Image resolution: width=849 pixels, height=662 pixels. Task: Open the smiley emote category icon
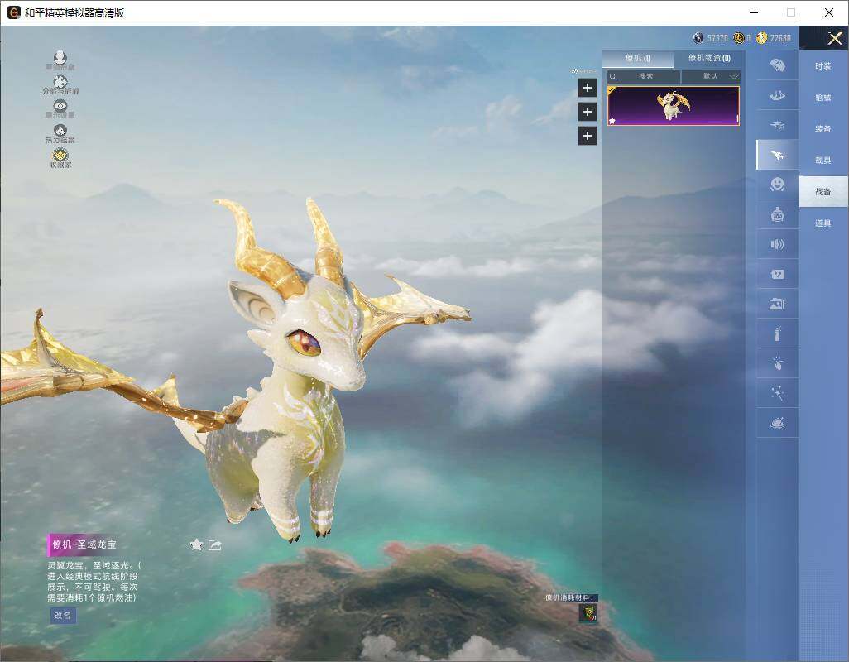point(777,185)
